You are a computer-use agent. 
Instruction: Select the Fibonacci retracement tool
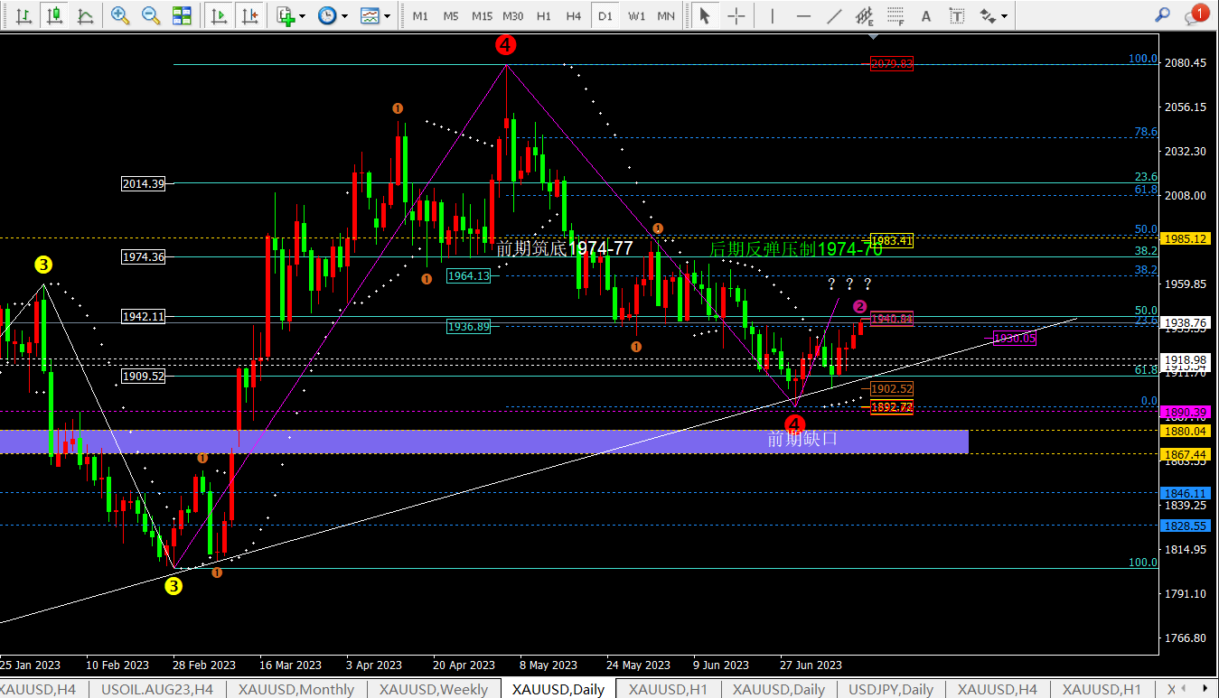point(895,15)
